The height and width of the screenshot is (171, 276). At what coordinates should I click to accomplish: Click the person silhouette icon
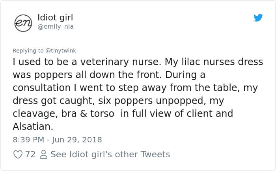click(x=43, y=155)
